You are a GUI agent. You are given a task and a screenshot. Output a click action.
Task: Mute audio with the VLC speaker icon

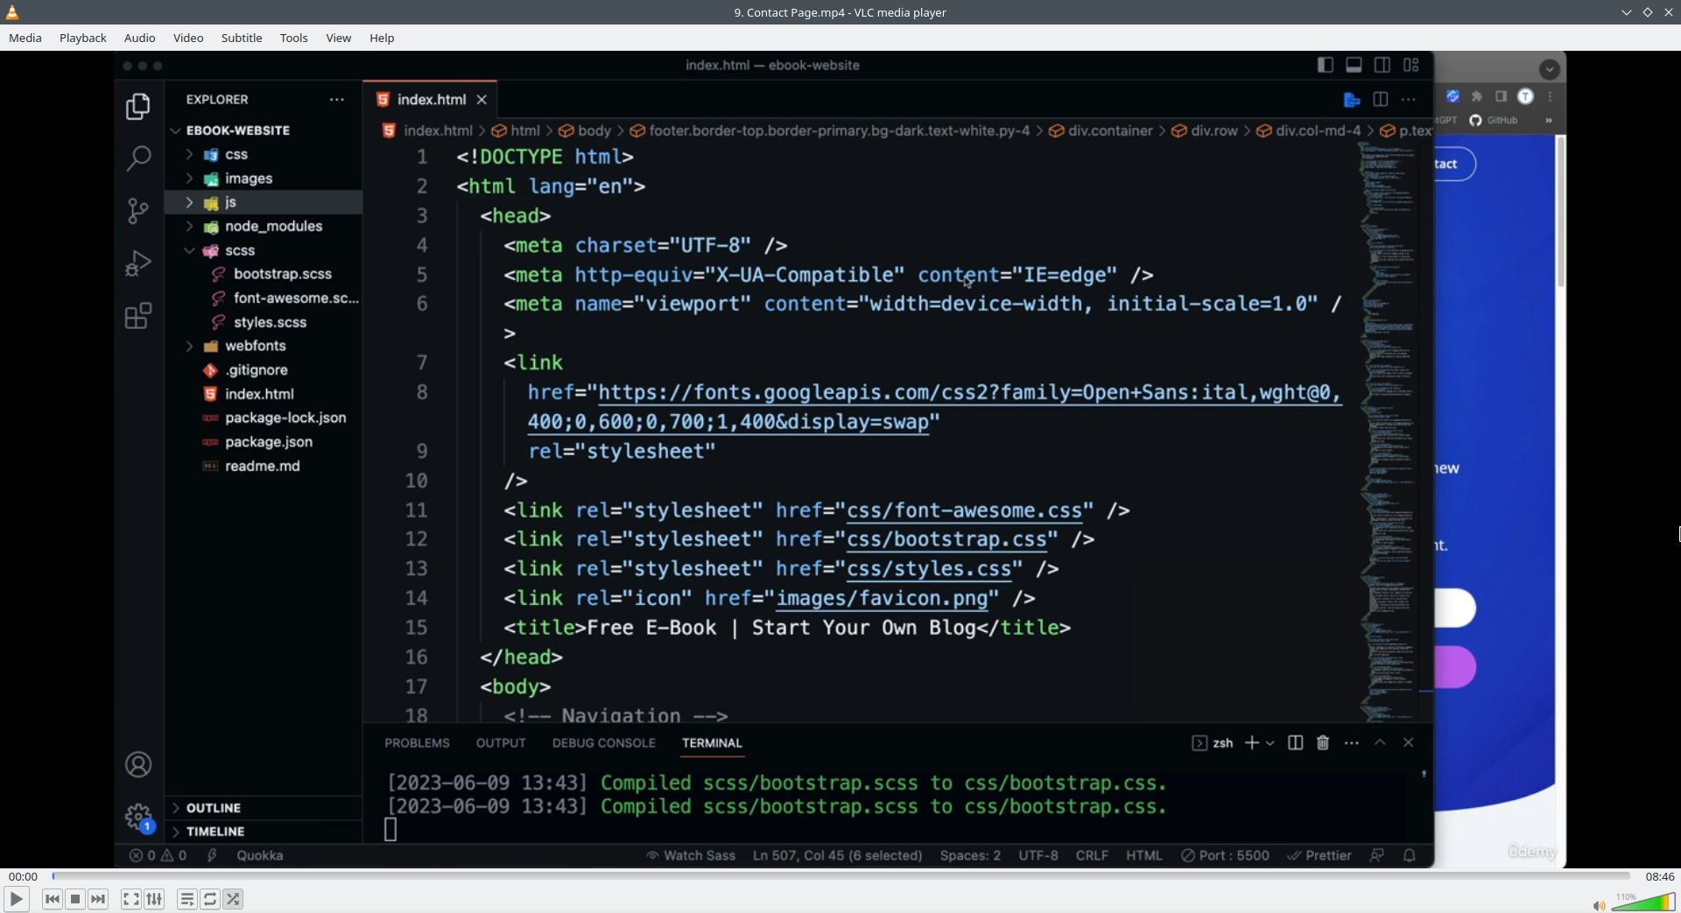[x=1599, y=905]
